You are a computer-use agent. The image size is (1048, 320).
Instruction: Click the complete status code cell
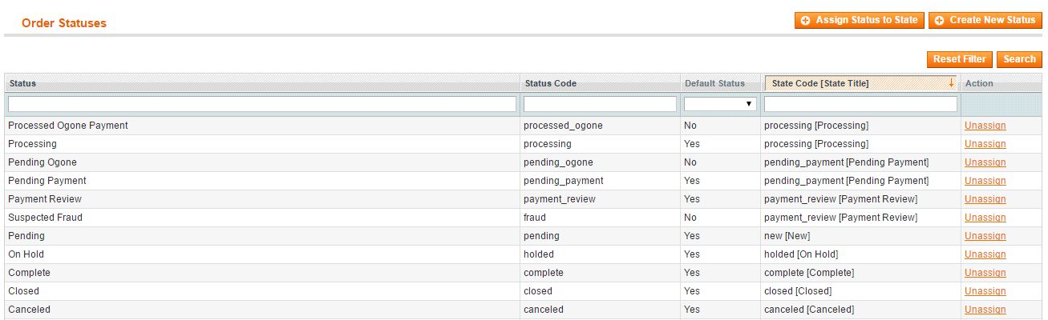(600, 273)
